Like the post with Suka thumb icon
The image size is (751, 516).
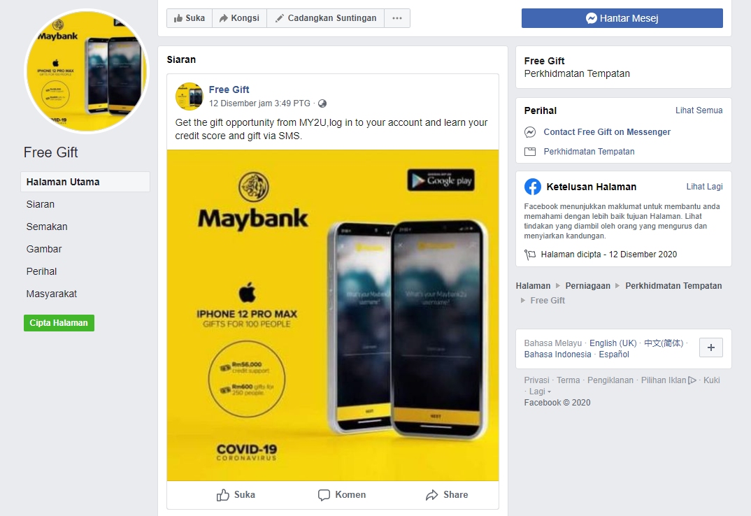(x=236, y=495)
